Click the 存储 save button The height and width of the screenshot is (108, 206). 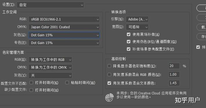coord(201,36)
